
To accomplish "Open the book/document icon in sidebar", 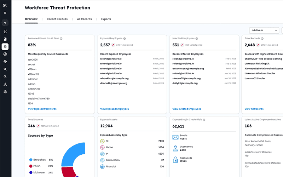I will [x=5, y=39].
